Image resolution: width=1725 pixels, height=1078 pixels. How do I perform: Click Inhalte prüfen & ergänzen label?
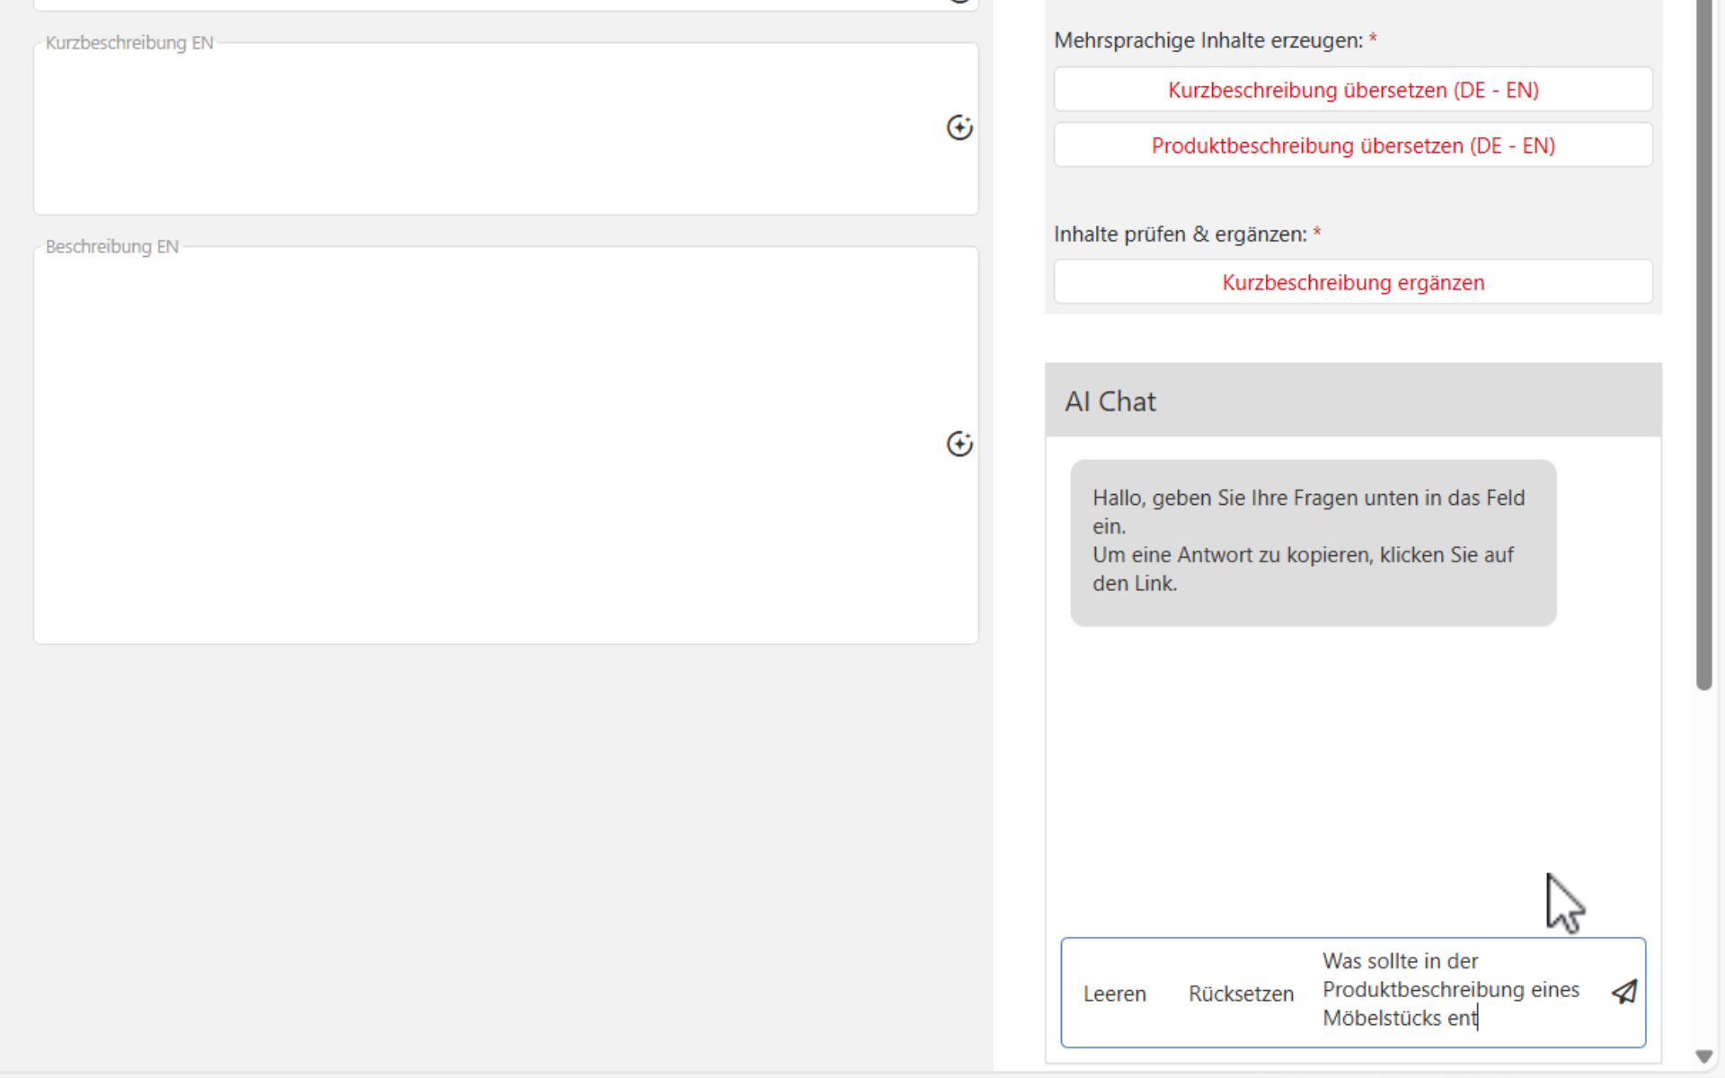click(x=1180, y=234)
